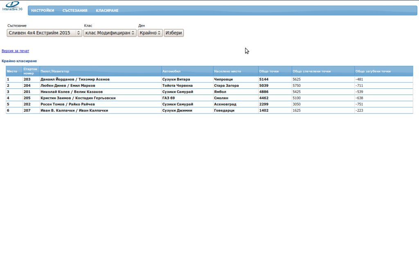This screenshot has width=419, height=262.
Task: Expand the Клас dropdown
Action: tap(110, 33)
